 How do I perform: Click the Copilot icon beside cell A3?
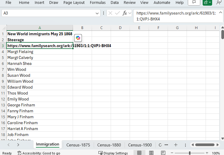click(x=78, y=38)
